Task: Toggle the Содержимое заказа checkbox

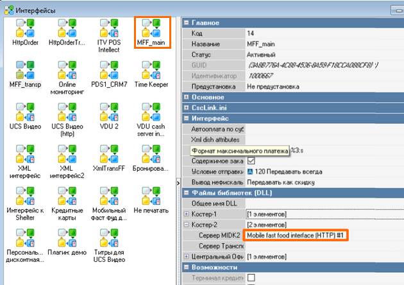Action: pyautogui.click(x=251, y=160)
